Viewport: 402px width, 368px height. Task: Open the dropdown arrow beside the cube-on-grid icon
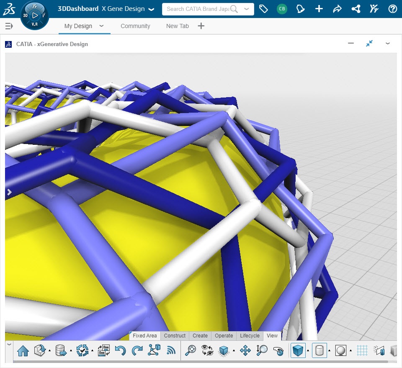[x=234, y=350]
